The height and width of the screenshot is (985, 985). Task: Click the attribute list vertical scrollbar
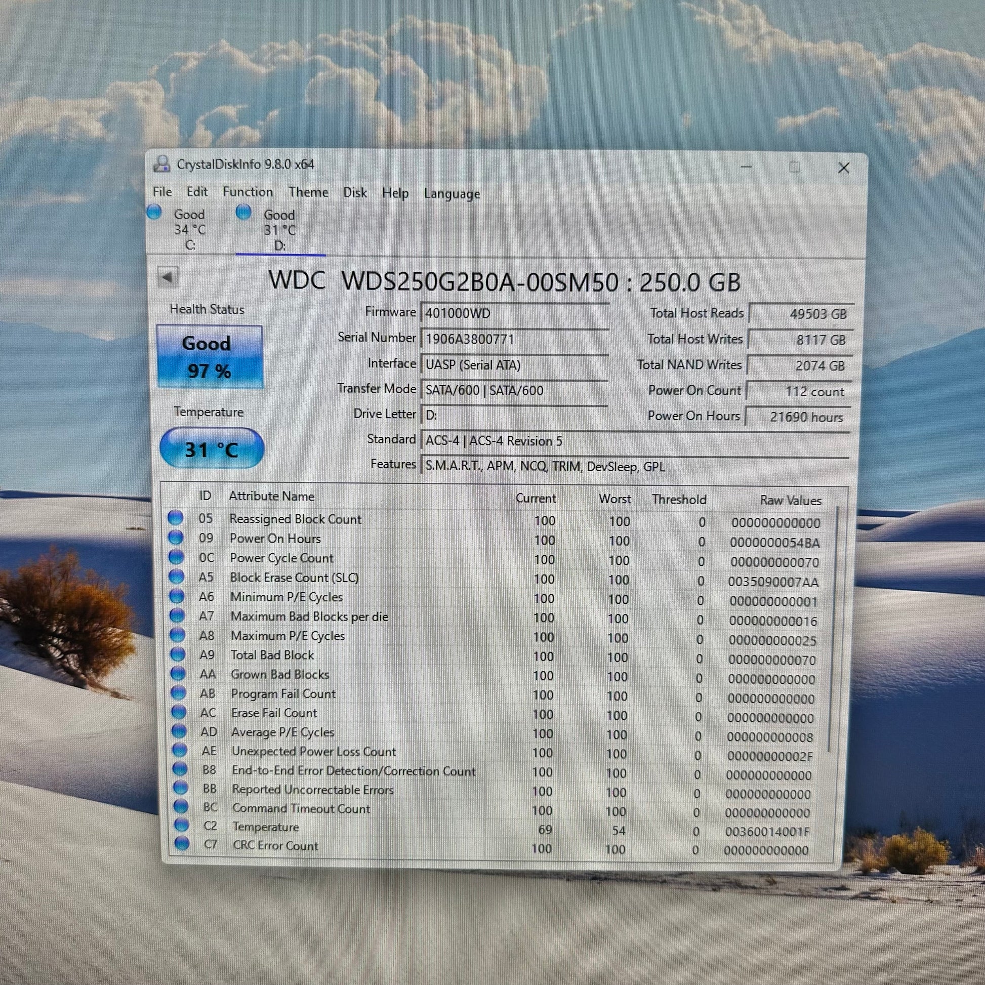834,629
